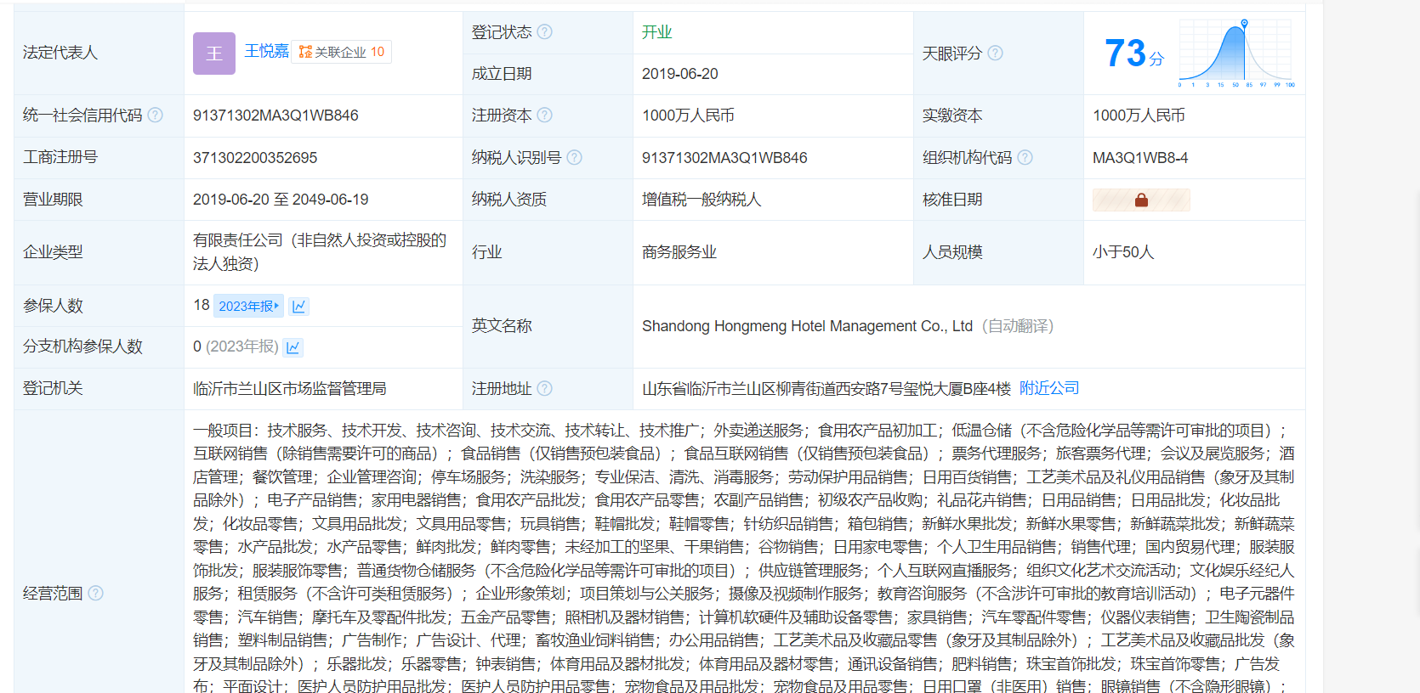Click help icon next to 注册资本

point(545,115)
